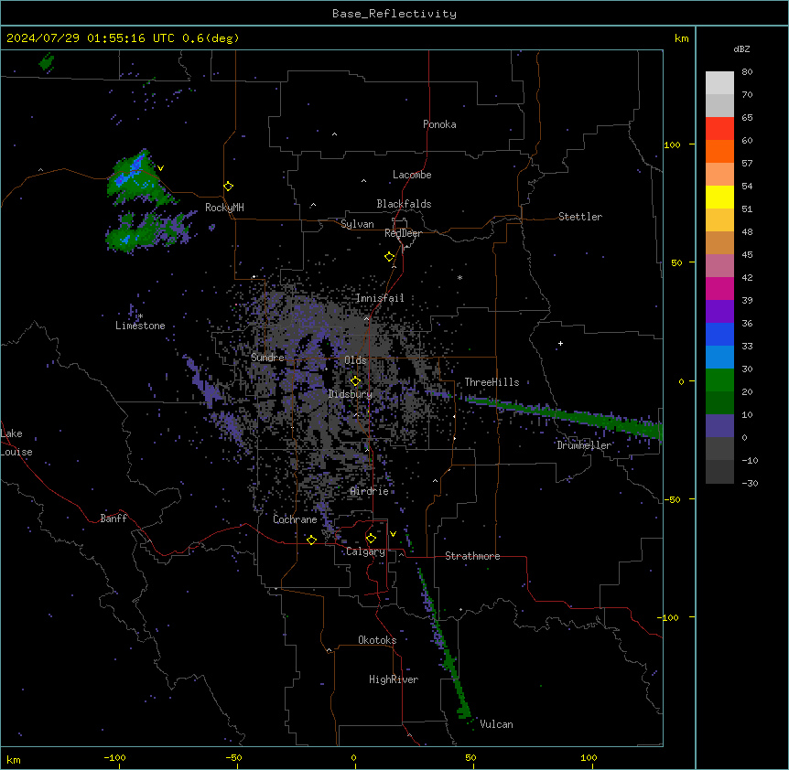This screenshot has width=789, height=770.
Task: Select the Vulcan label
Action: tap(496, 724)
